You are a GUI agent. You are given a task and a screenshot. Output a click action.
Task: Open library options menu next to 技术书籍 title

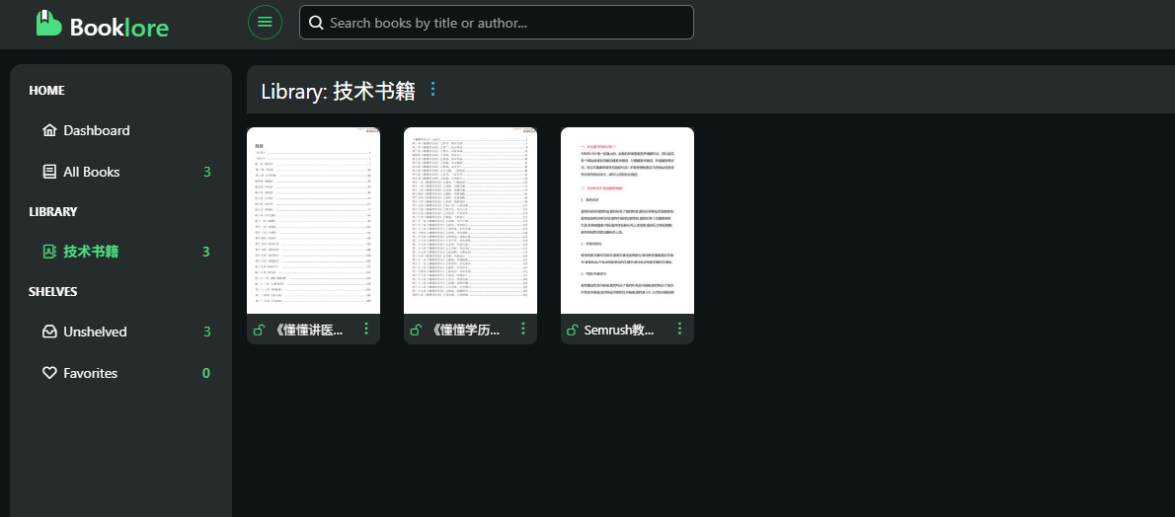[432, 90]
